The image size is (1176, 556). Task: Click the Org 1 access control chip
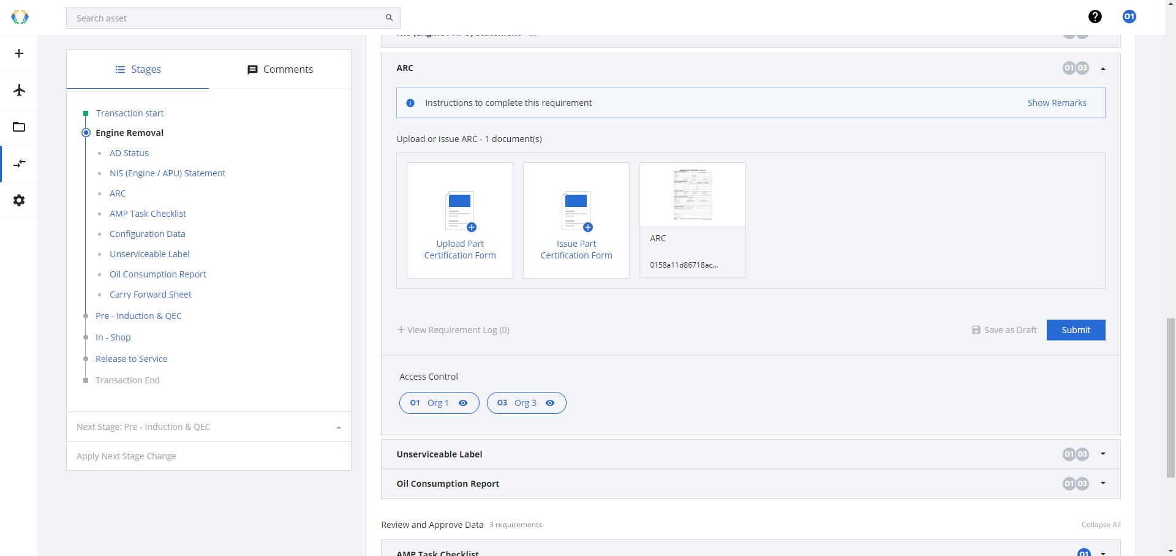tap(439, 403)
